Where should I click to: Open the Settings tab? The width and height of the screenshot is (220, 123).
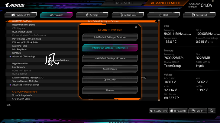92,15
